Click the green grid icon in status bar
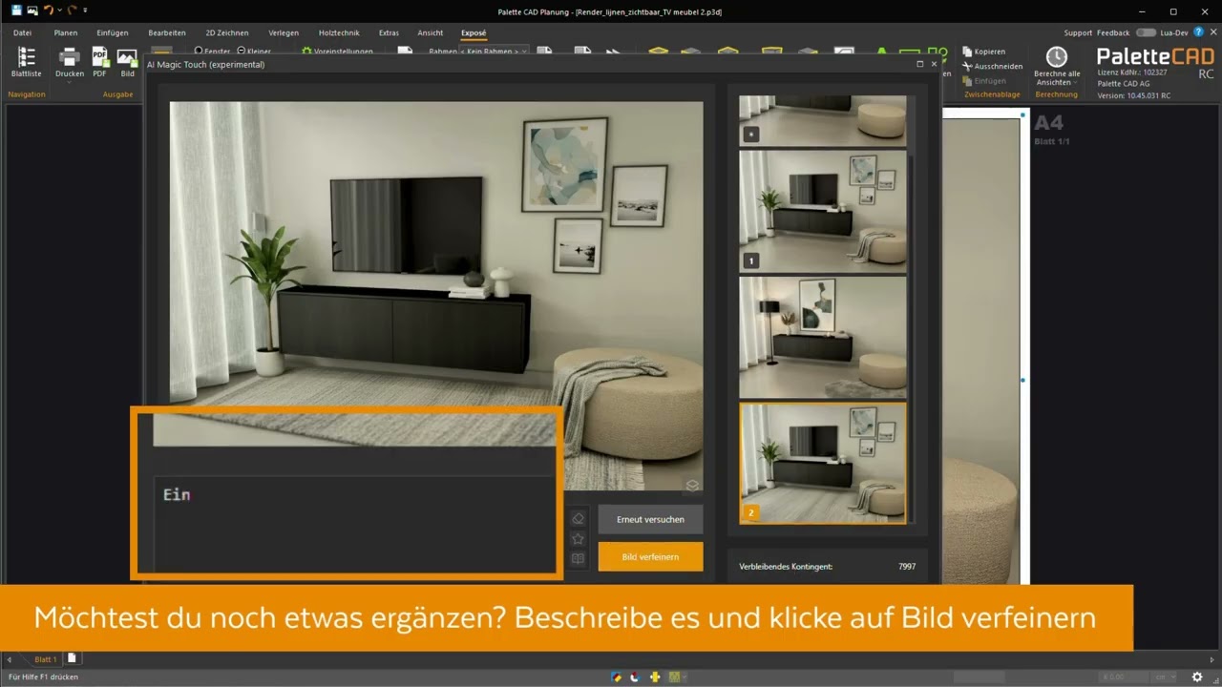 [x=676, y=677]
